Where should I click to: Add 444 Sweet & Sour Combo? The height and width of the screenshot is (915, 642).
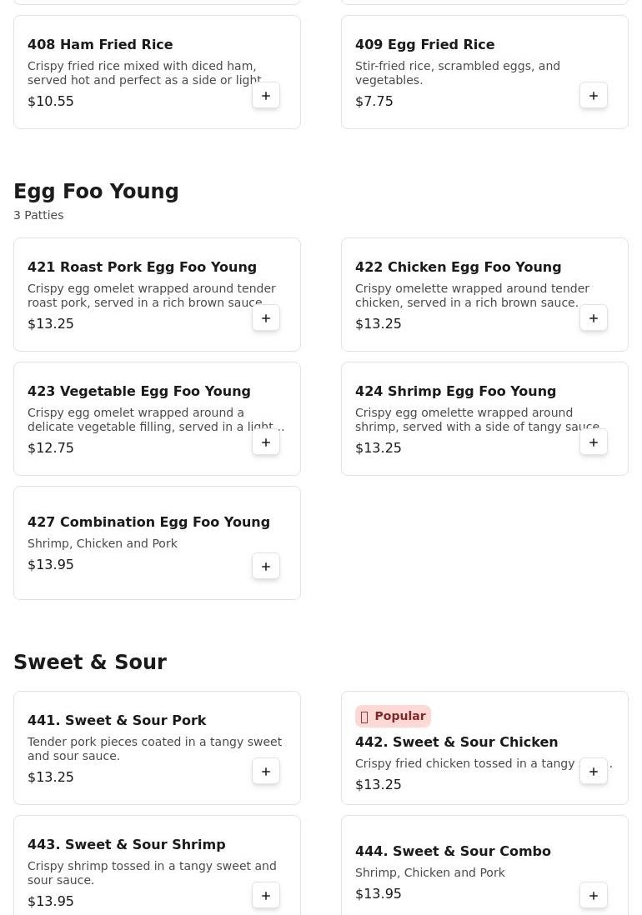pos(594,896)
